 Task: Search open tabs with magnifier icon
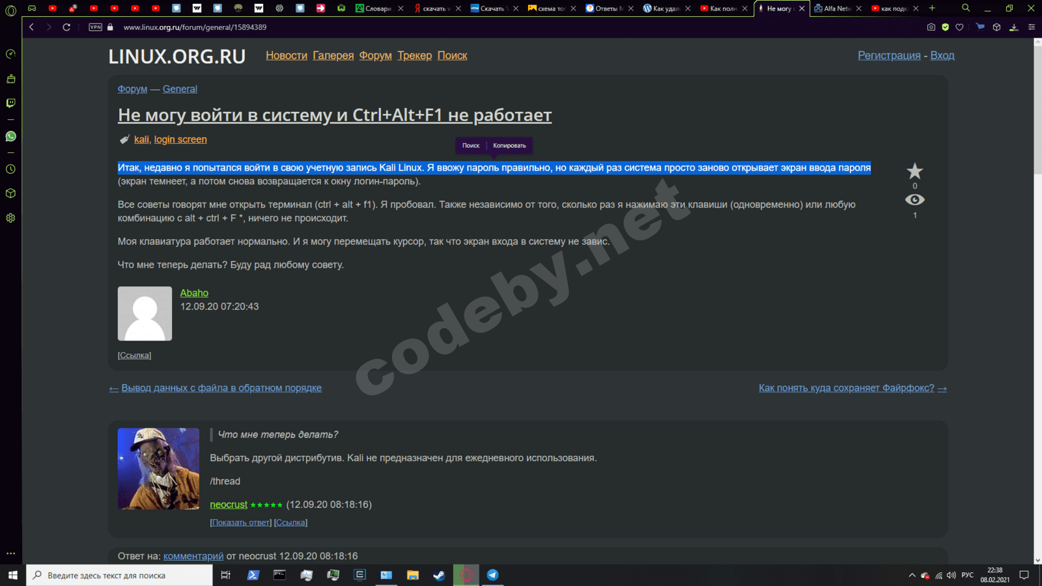(x=966, y=8)
